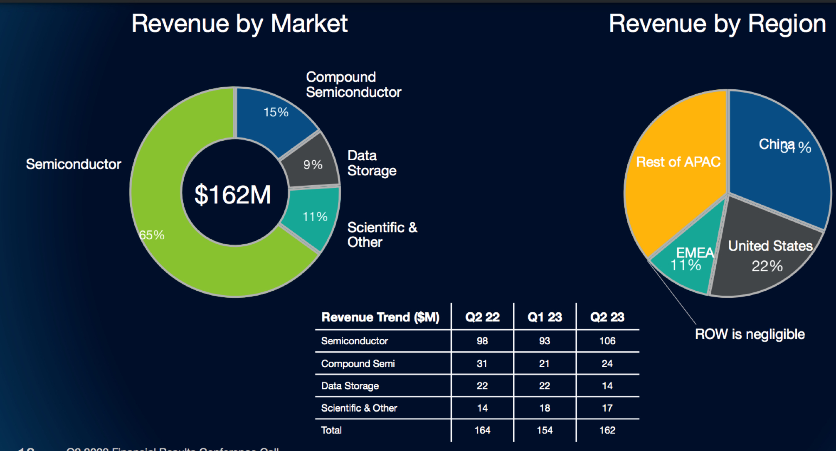The height and width of the screenshot is (451, 836).
Task: Click the "Compound Semiconductor" donut chart label
Action: coord(353,84)
